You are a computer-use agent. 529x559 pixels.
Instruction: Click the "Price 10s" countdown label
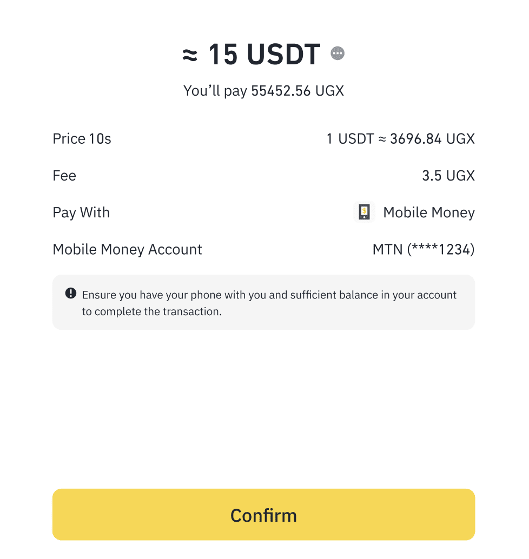click(x=82, y=139)
